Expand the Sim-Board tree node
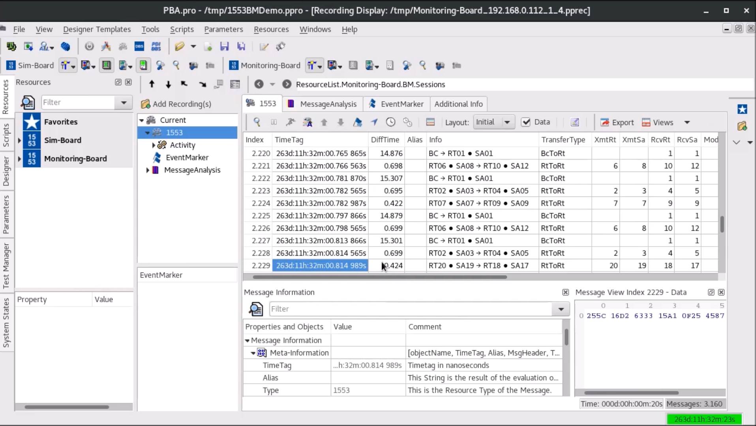This screenshot has width=756, height=426. 19,140
